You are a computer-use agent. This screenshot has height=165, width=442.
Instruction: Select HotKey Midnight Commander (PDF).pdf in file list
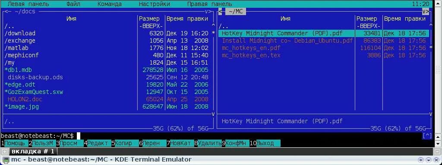[x=324, y=33]
